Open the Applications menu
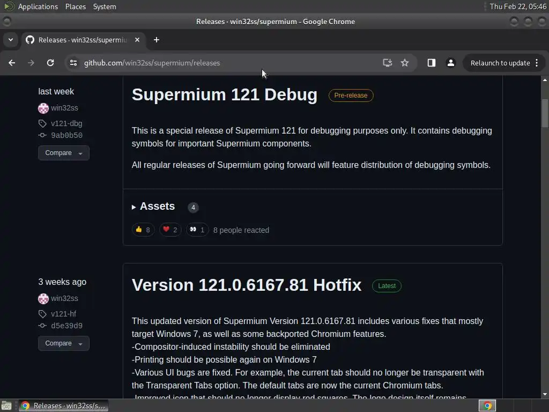 [x=38, y=6]
